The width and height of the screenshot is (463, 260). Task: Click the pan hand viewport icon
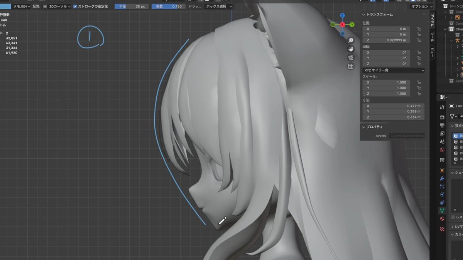point(351,49)
